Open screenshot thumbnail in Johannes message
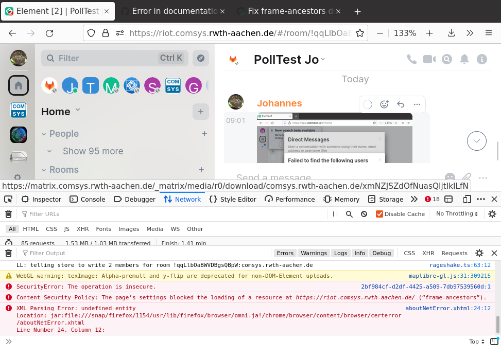Image resolution: width=501 pixels, height=358 pixels. (x=335, y=138)
